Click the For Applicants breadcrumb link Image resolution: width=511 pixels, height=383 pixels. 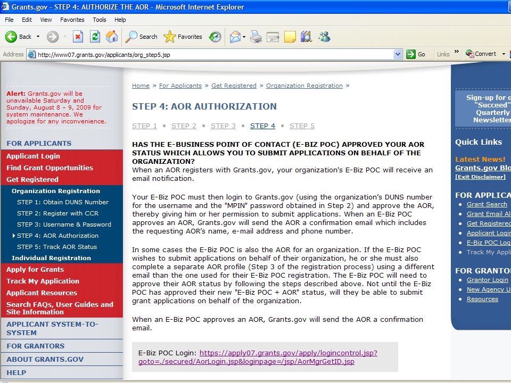pyautogui.click(x=180, y=86)
